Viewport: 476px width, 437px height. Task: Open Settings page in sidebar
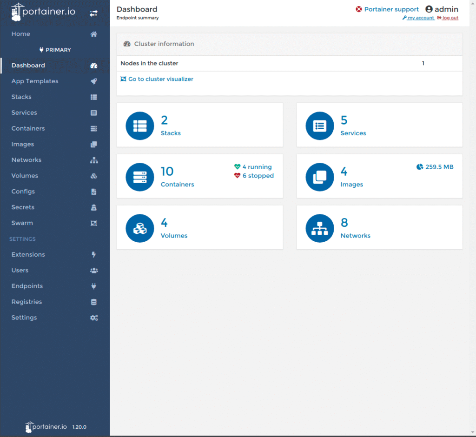[x=55, y=318]
